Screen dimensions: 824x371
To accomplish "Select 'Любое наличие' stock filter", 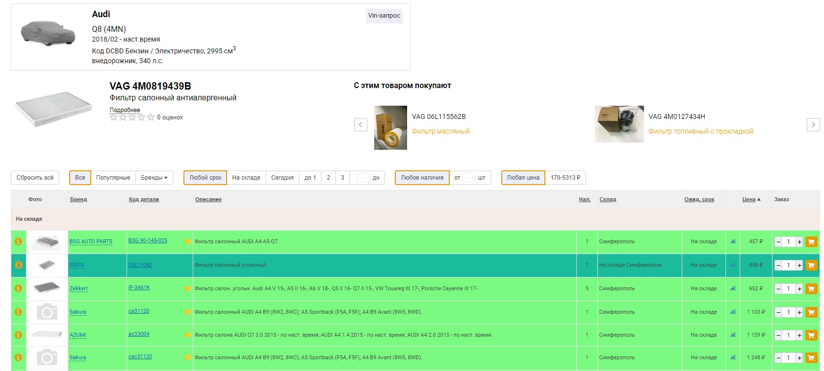I will point(422,178).
